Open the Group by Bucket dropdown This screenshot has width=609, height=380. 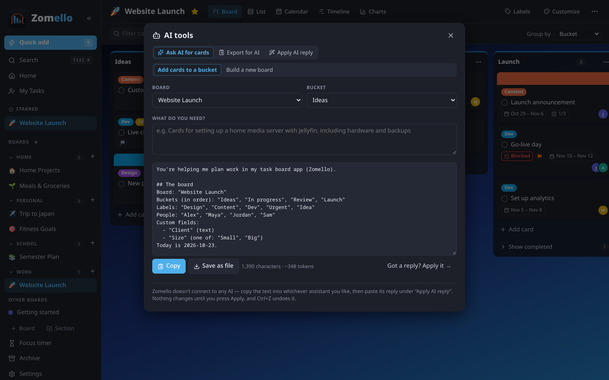coord(577,34)
